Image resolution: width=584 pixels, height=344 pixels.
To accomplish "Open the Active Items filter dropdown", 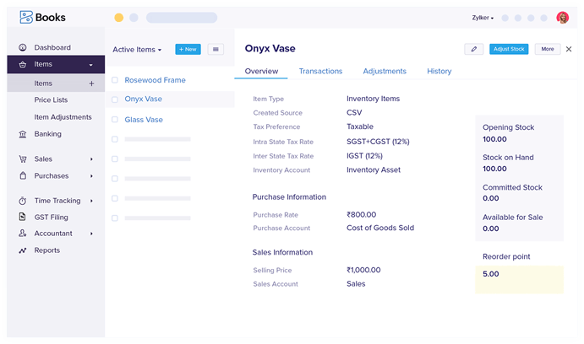I will (x=137, y=50).
